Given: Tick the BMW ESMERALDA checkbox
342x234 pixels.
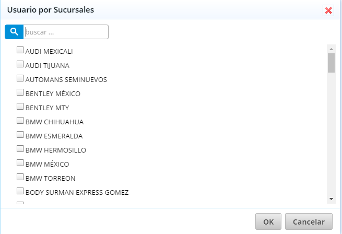Looking at the screenshot, I should [20, 135].
